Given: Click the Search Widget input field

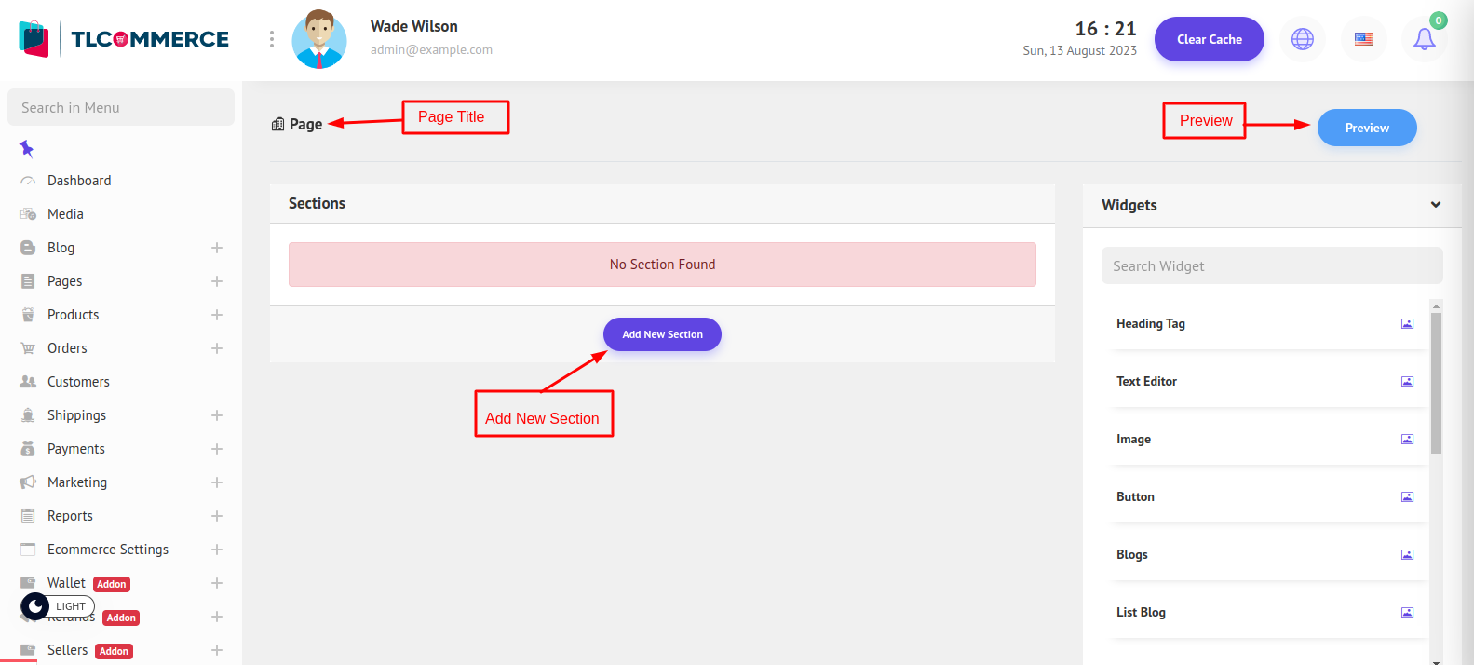Looking at the screenshot, I should [1271, 266].
